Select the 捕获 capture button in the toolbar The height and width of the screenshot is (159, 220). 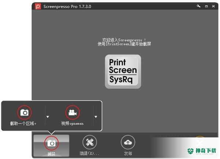pyautogui.click(x=51, y=146)
